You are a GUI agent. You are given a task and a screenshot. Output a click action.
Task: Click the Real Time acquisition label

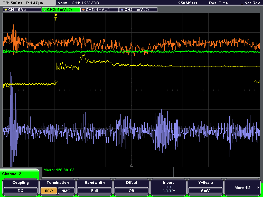point(218,3)
